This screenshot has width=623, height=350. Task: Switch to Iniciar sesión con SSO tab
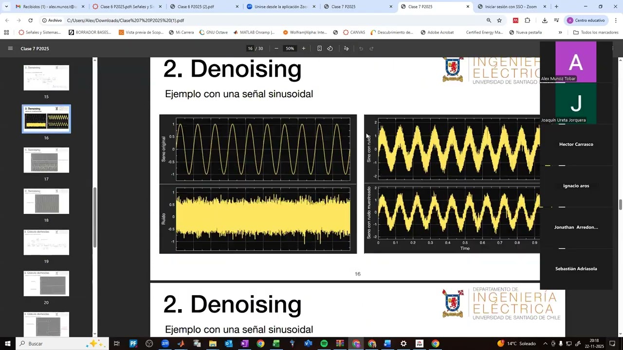tap(511, 7)
